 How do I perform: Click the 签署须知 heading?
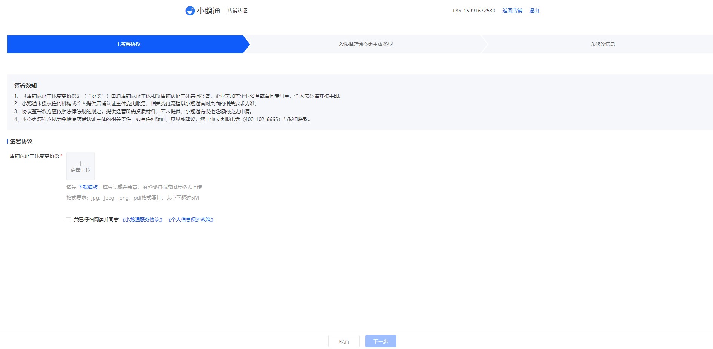(x=26, y=86)
